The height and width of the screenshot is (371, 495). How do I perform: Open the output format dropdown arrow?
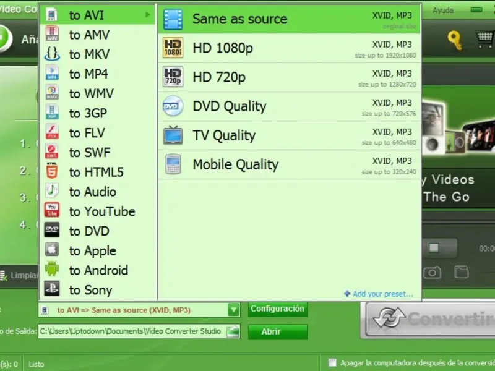(x=234, y=310)
